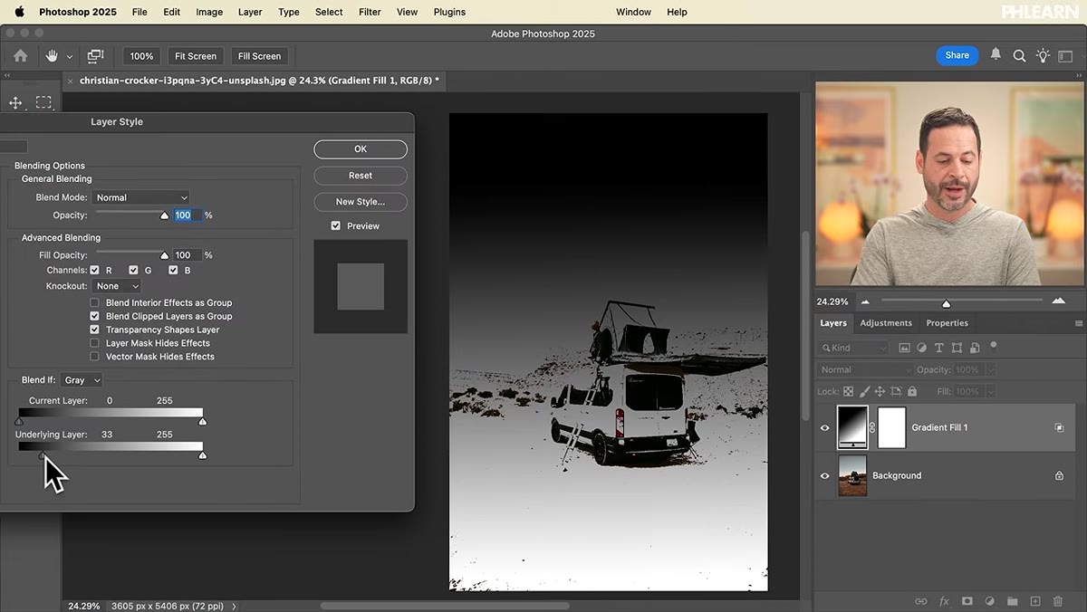Open the notifications bell icon

point(996,55)
